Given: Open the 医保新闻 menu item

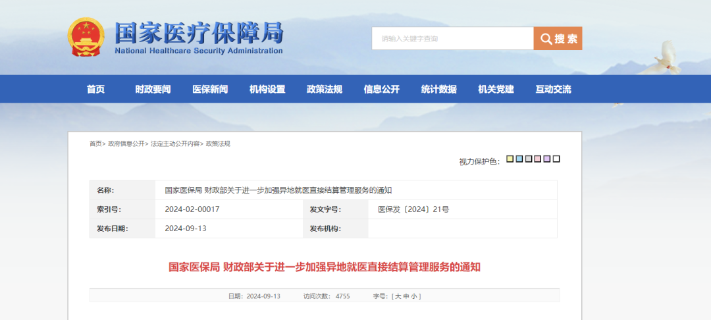Looking at the screenshot, I should click(x=210, y=90).
